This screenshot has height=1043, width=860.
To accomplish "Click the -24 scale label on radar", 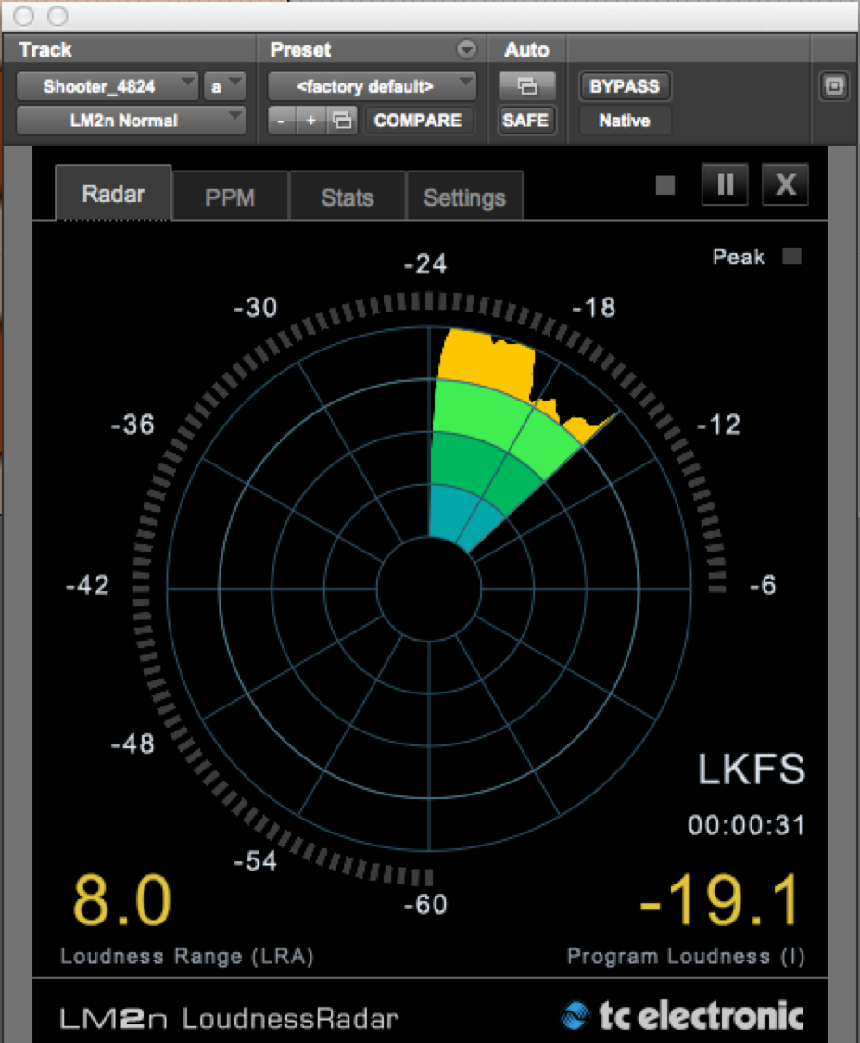I will (x=425, y=264).
